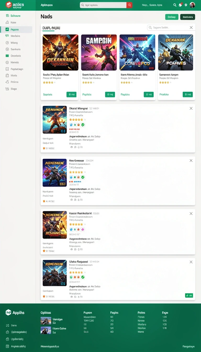Click the red app logo in header
The image size is (201, 352).
9,5
